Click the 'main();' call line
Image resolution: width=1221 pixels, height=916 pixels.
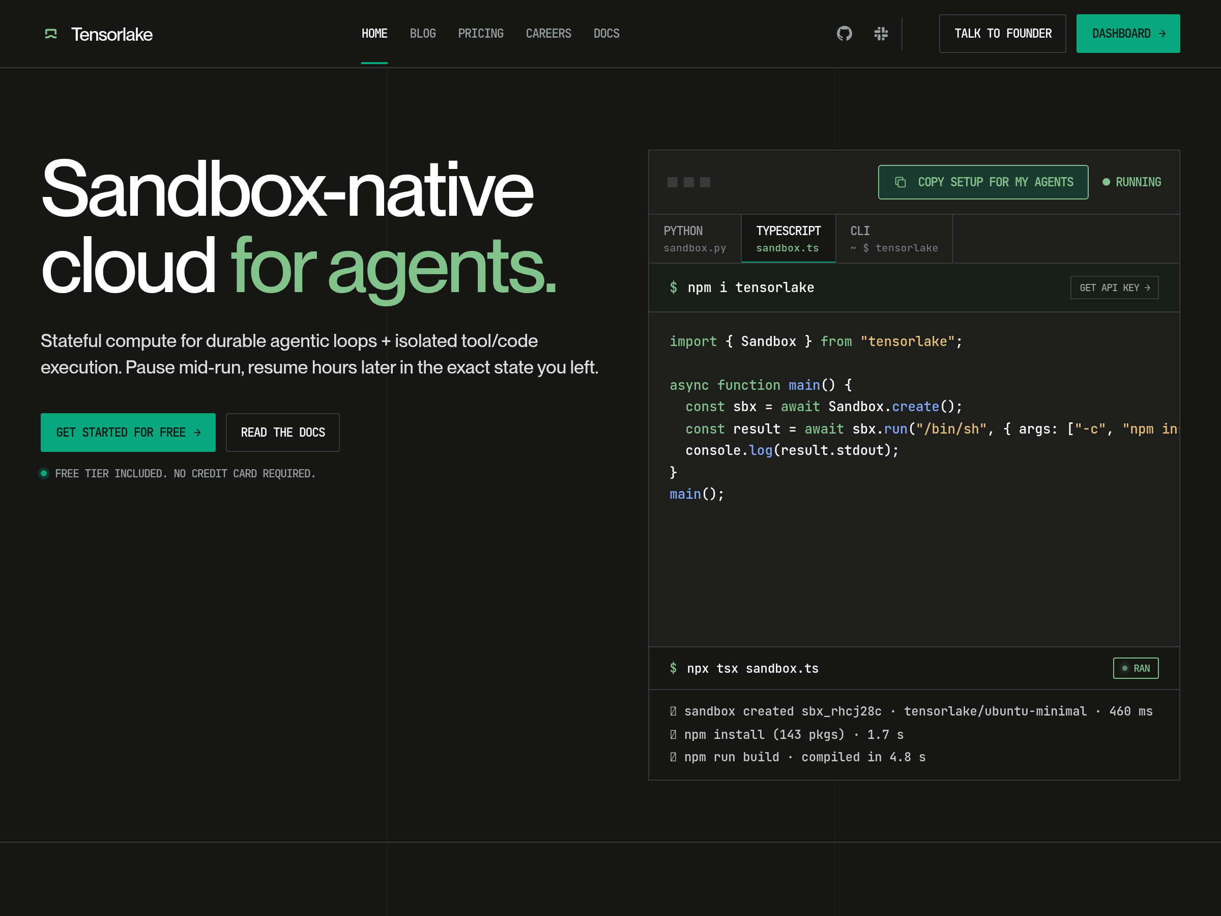[696, 494]
